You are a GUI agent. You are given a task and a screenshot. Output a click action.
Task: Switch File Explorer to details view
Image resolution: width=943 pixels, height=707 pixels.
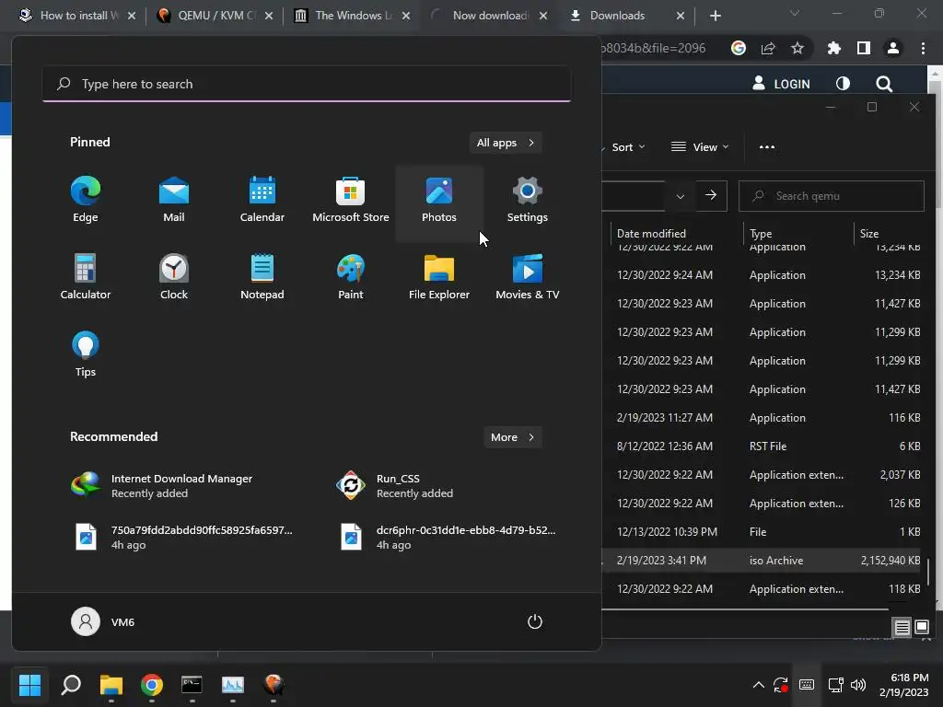[x=902, y=628]
